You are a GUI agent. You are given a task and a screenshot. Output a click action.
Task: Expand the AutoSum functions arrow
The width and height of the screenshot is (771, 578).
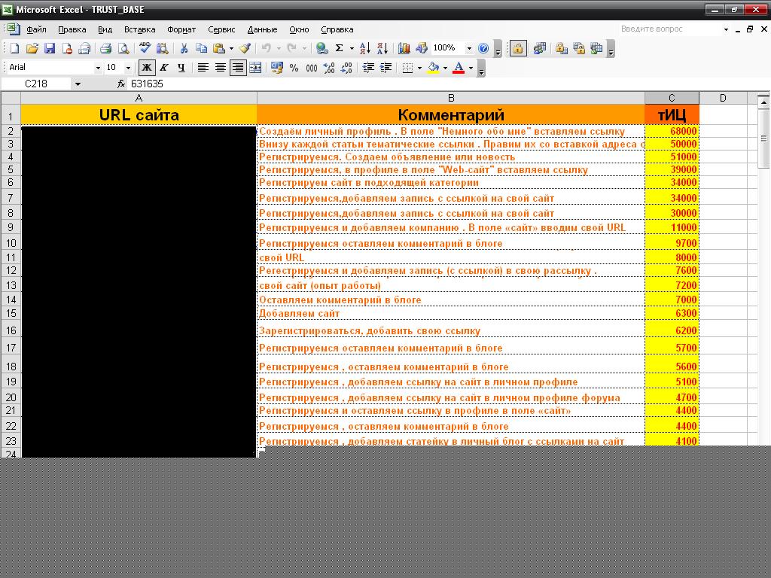pyautogui.click(x=352, y=48)
